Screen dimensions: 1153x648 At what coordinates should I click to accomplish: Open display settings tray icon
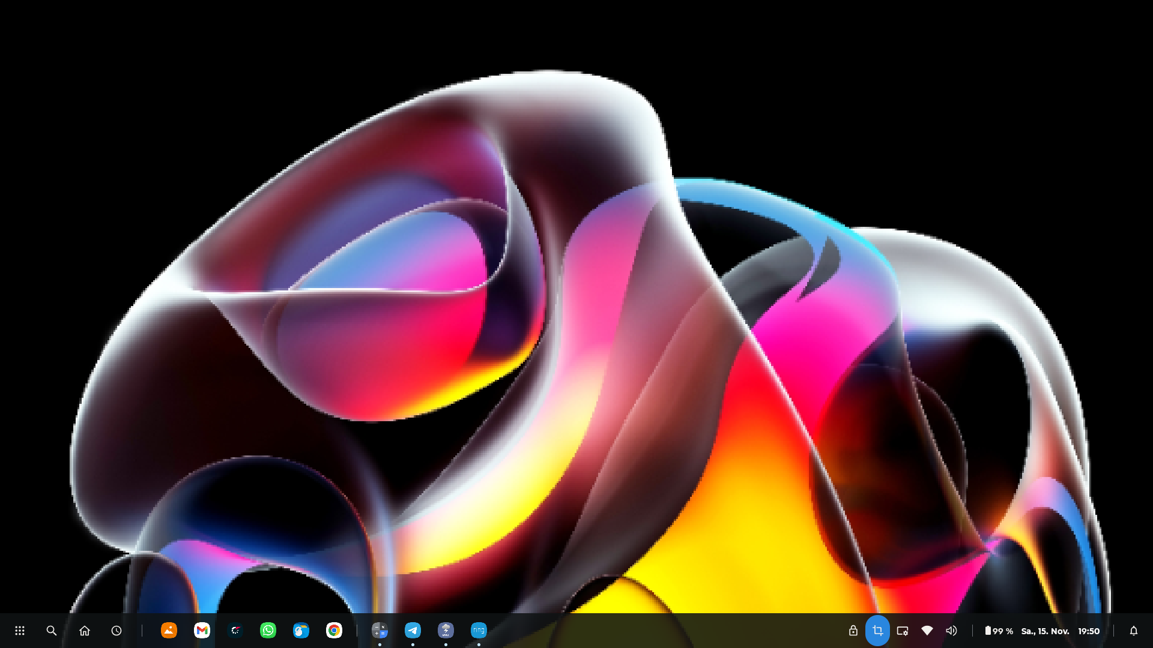[902, 631]
